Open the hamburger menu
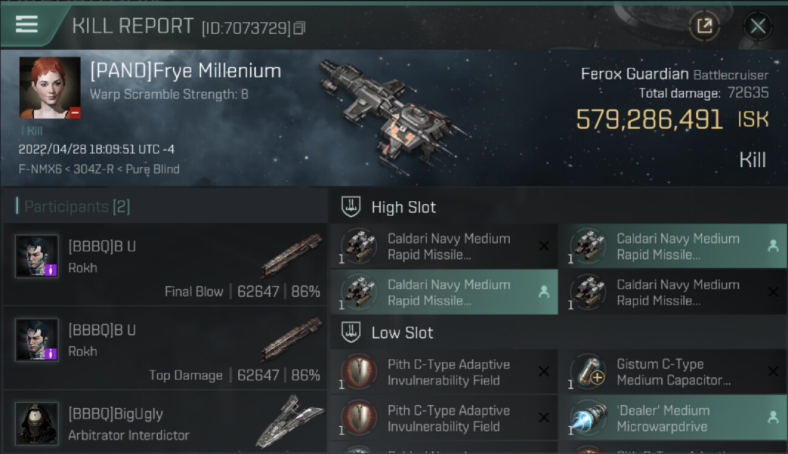The height and width of the screenshot is (454, 788). (x=27, y=25)
